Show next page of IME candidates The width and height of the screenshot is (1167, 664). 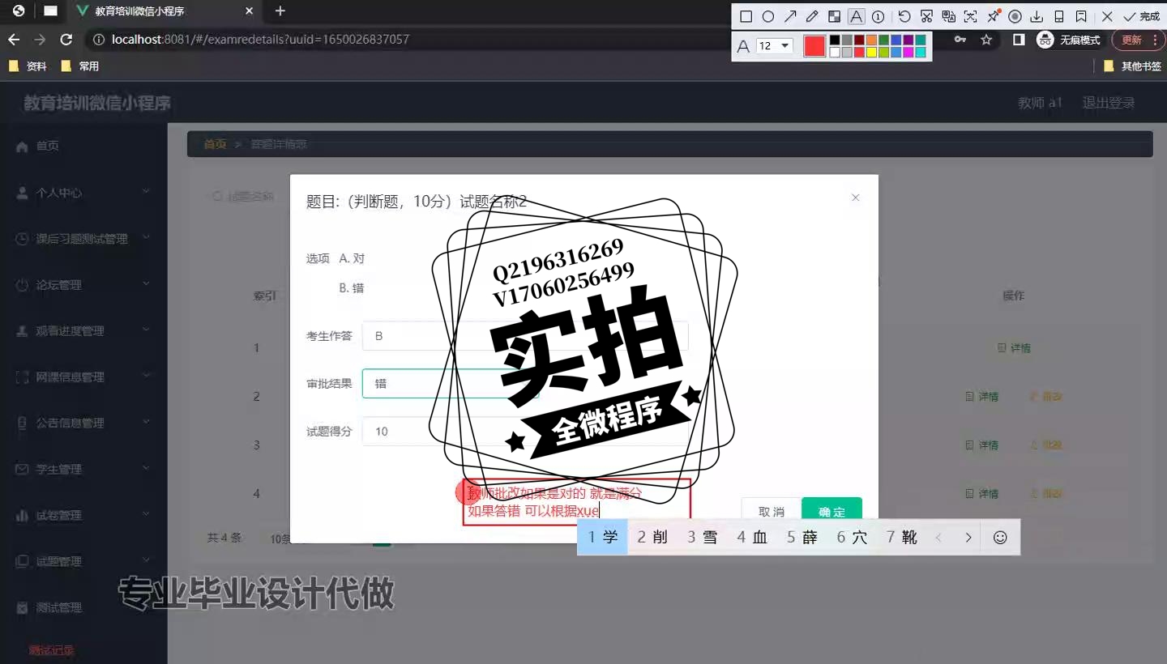click(x=968, y=538)
